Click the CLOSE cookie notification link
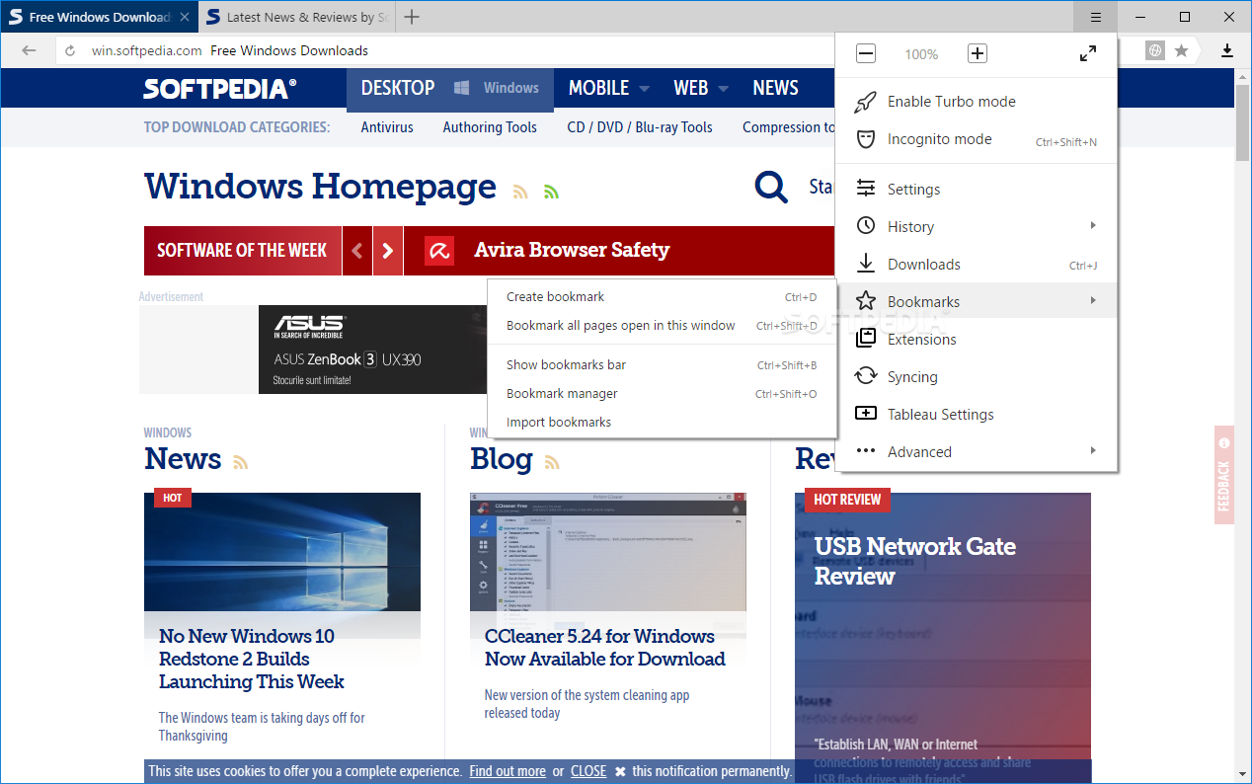The image size is (1252, 784). pos(588,771)
